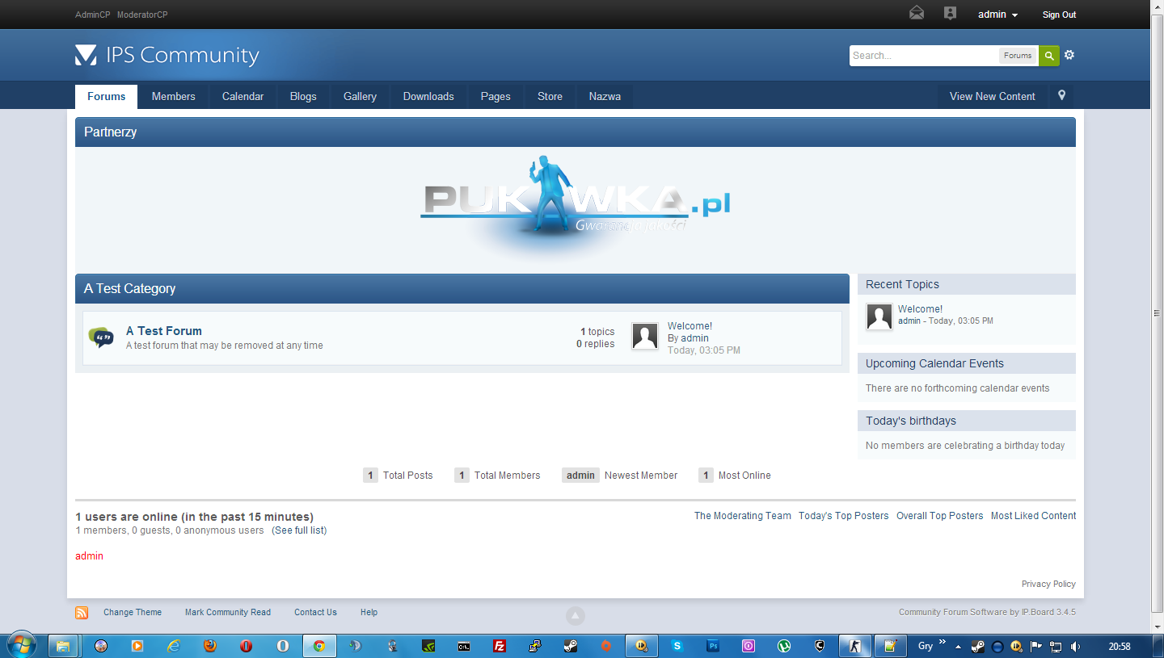Click into the Search input field

pos(923,56)
